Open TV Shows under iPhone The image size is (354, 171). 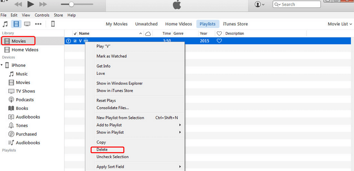21,91
